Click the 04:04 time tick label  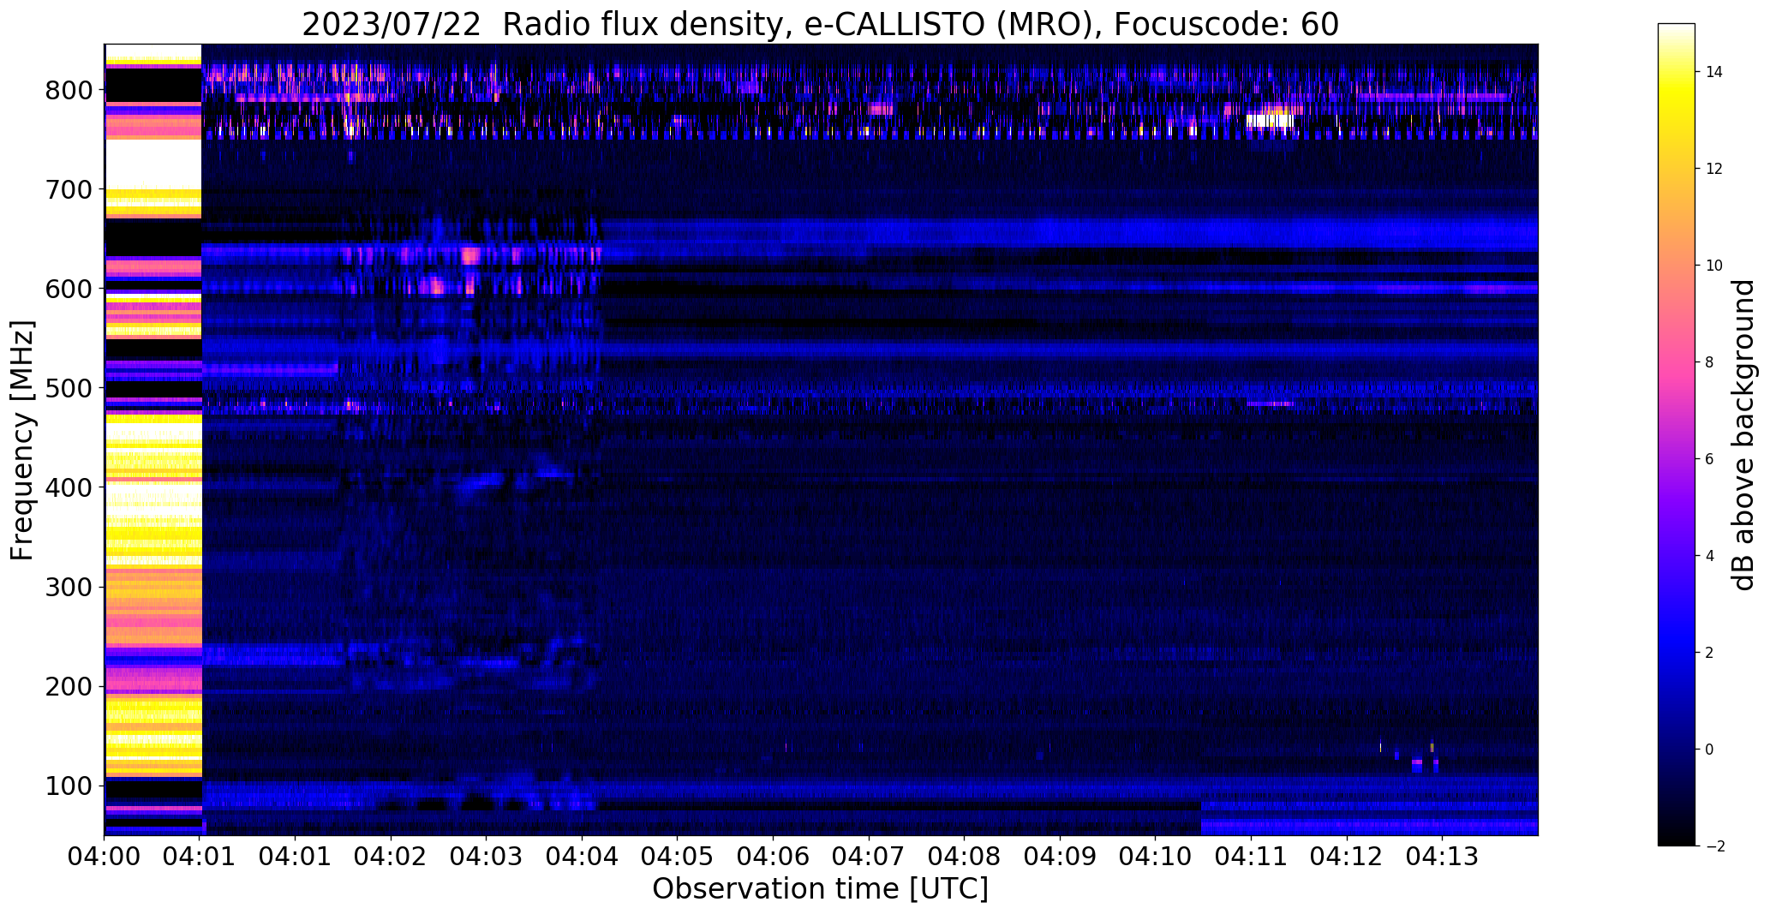click(582, 856)
